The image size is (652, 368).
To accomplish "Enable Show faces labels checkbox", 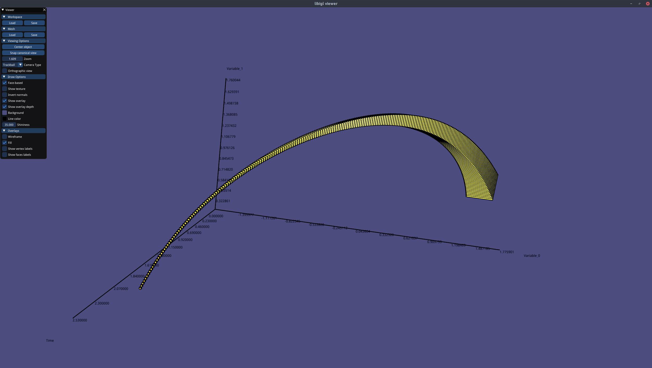I will (5, 155).
